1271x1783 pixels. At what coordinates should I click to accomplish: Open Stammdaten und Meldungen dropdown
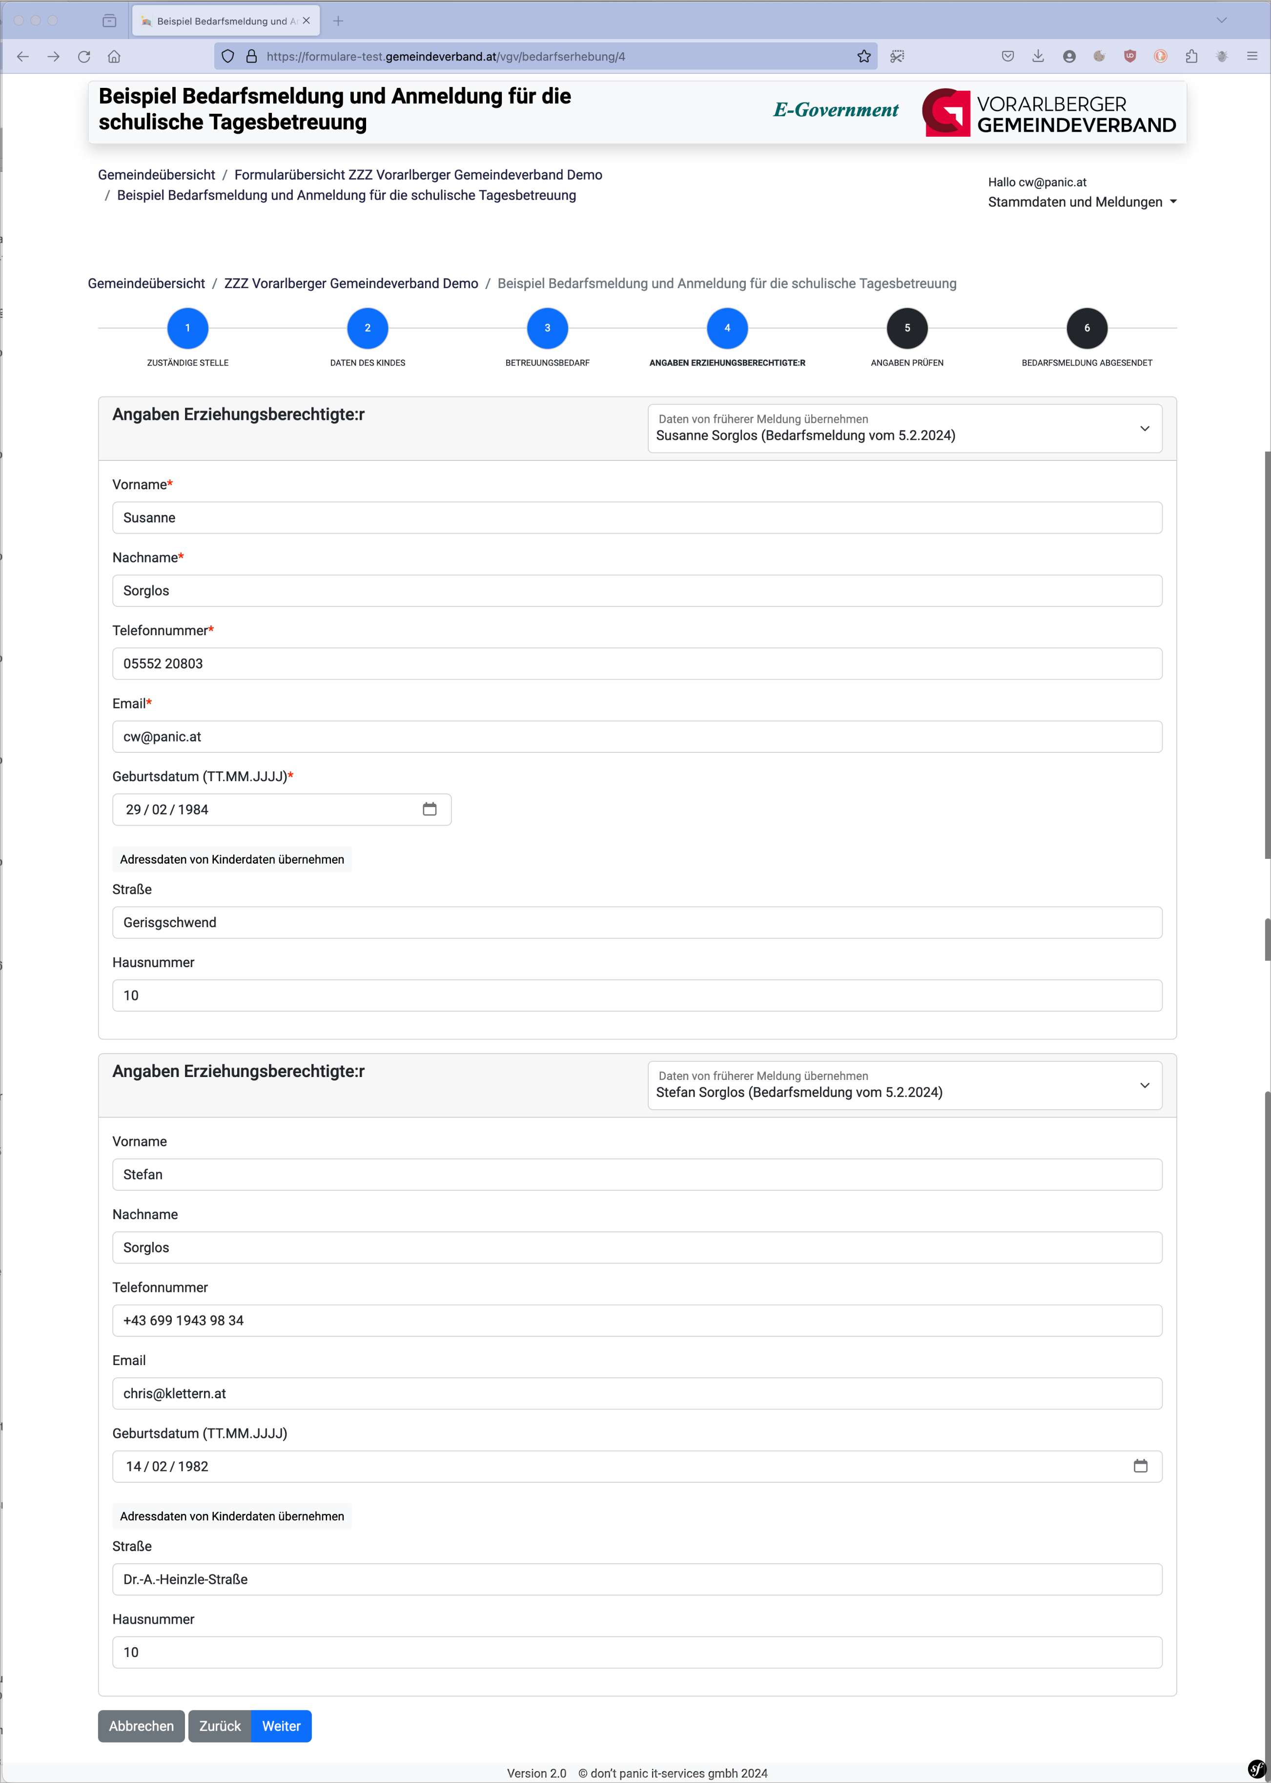pos(1083,202)
